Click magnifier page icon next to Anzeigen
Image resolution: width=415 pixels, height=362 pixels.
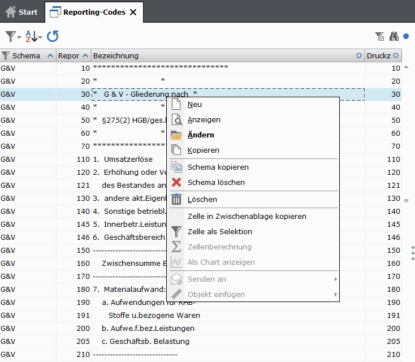[x=176, y=119]
